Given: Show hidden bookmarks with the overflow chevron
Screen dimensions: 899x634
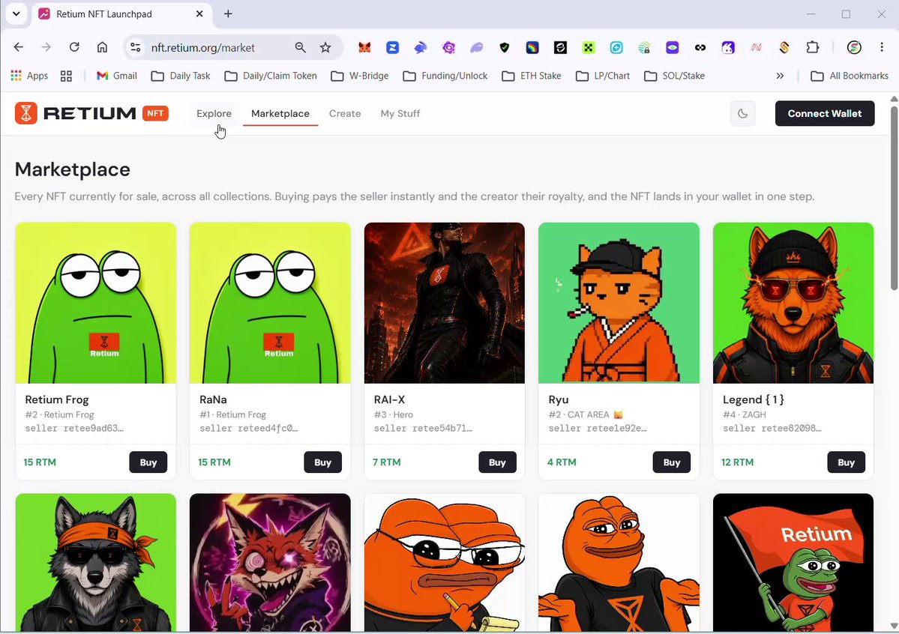Looking at the screenshot, I should pyautogui.click(x=780, y=76).
